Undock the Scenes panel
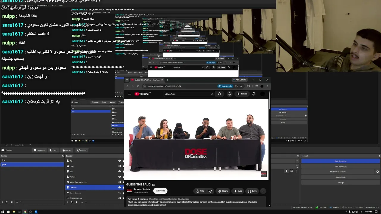This screenshot has width=381, height=214. click(63, 156)
